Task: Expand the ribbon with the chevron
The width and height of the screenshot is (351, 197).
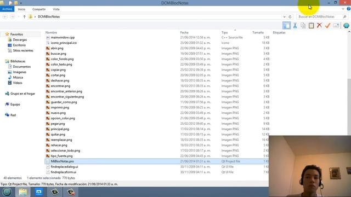Action: point(343,9)
